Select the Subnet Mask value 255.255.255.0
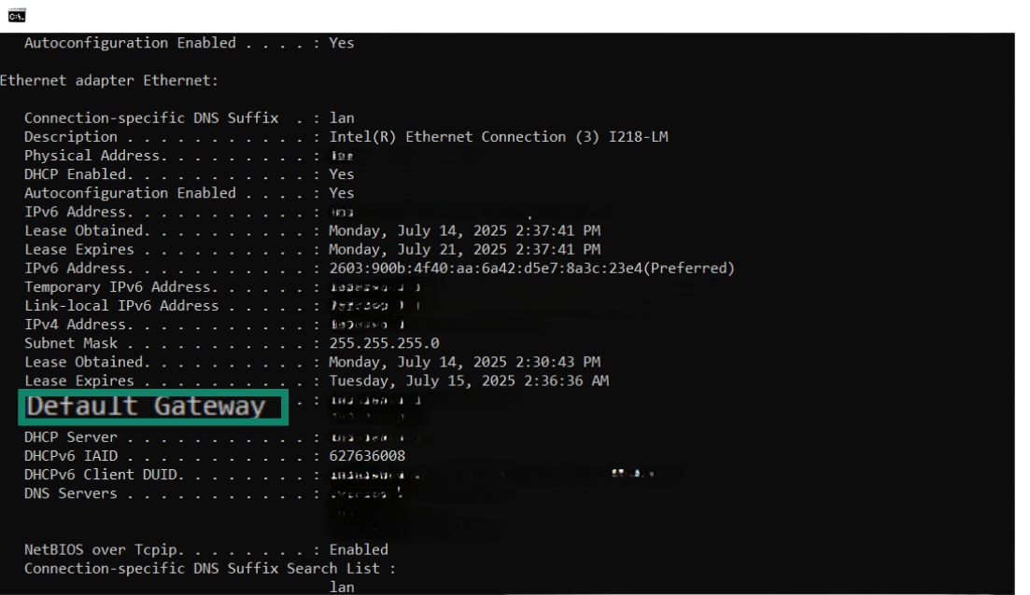Viewport: 1030px width, 595px height. 384,342
